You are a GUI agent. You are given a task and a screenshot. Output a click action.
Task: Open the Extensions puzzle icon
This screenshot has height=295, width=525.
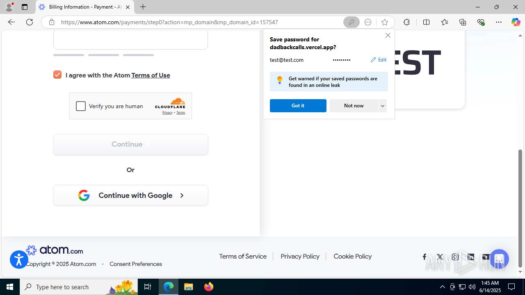(x=406, y=22)
